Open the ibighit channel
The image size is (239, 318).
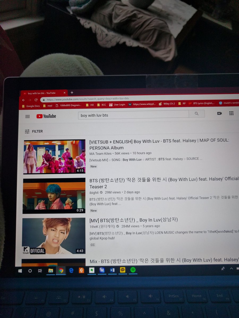pos(94,192)
